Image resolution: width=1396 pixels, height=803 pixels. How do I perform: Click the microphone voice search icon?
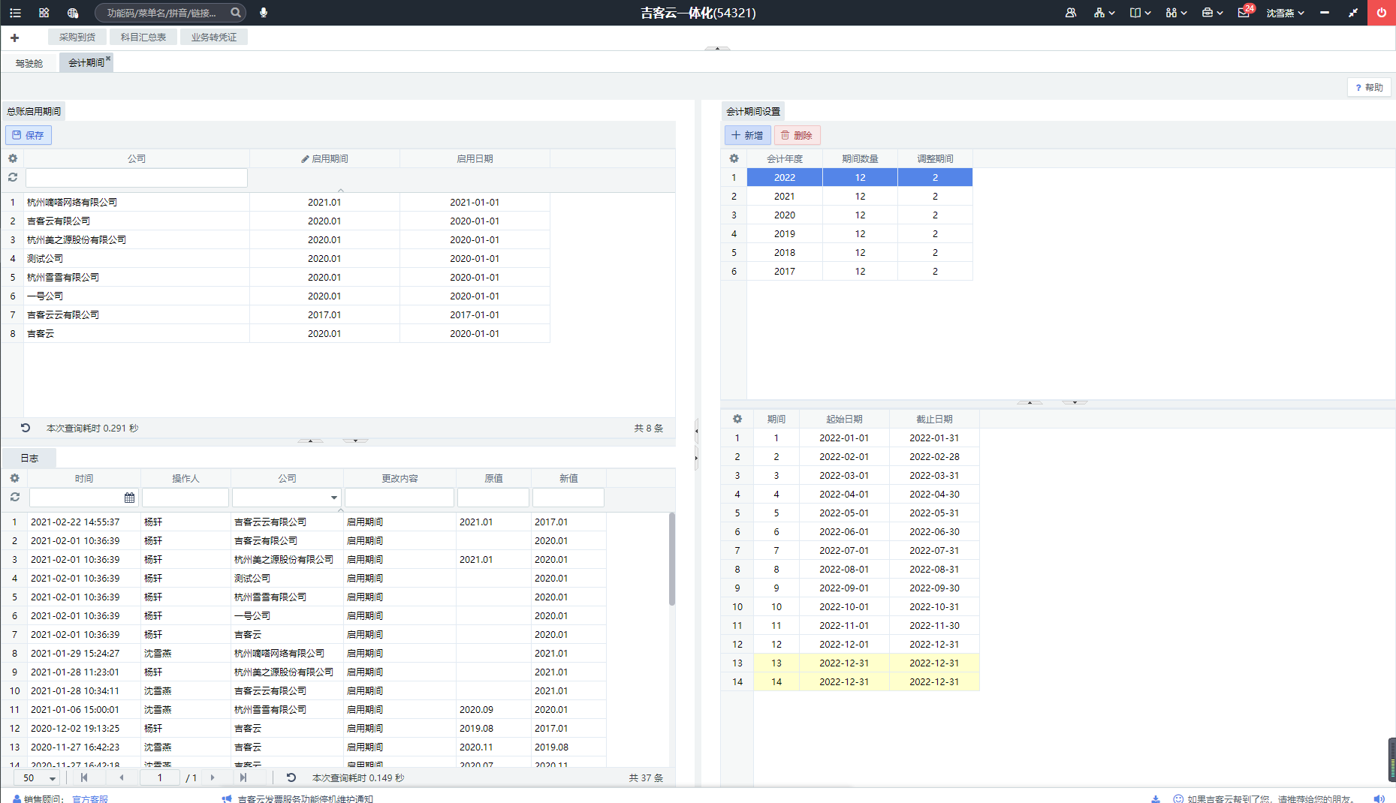[x=264, y=13]
